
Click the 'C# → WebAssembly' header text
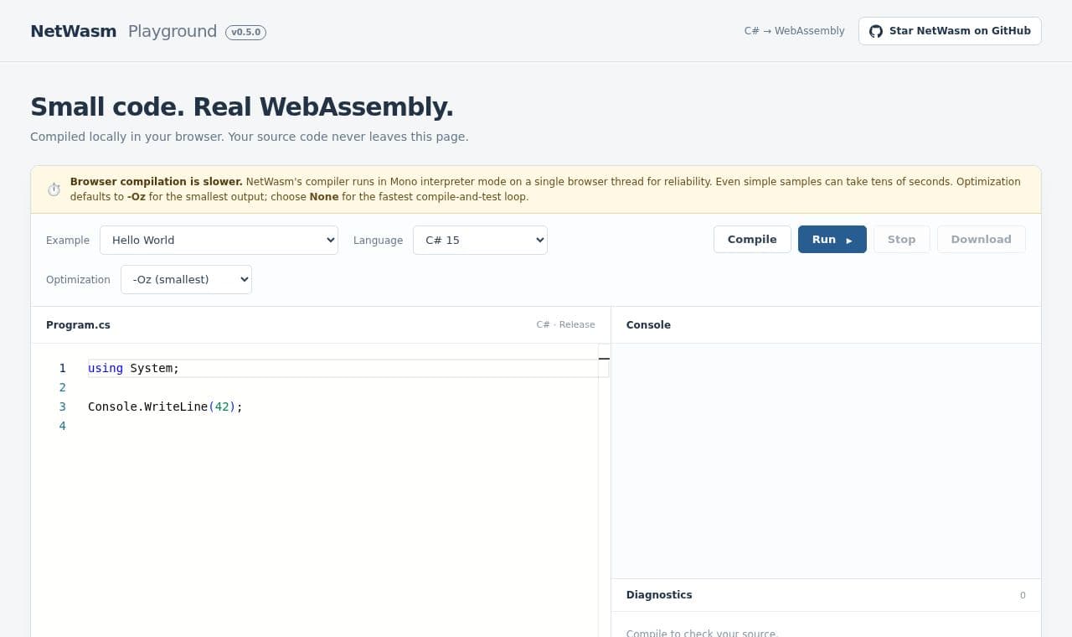point(795,31)
